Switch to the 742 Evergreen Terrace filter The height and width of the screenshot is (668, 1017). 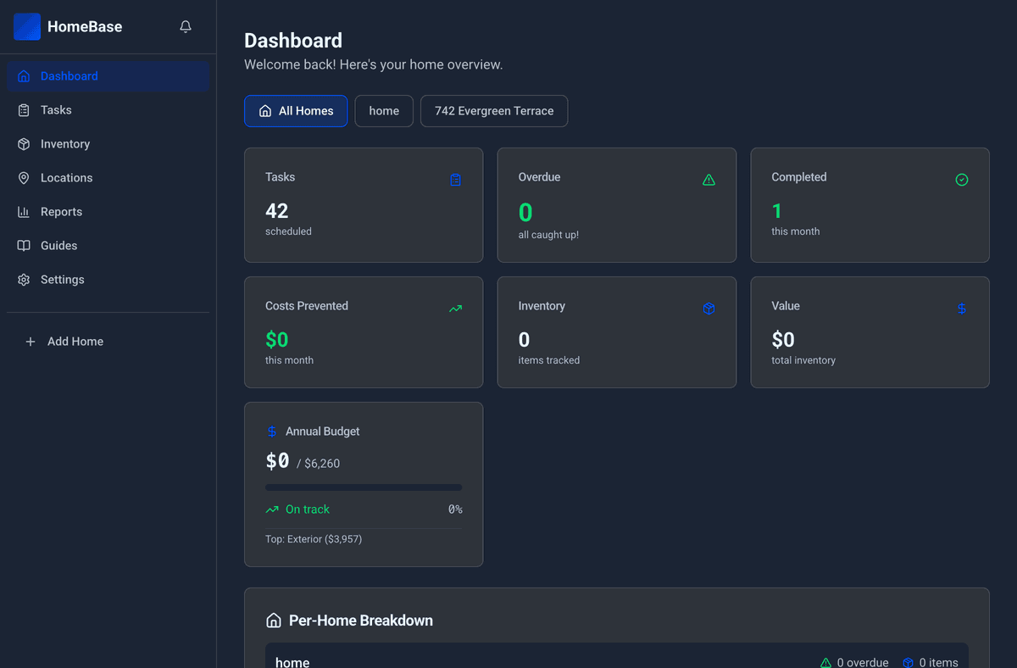(x=494, y=111)
